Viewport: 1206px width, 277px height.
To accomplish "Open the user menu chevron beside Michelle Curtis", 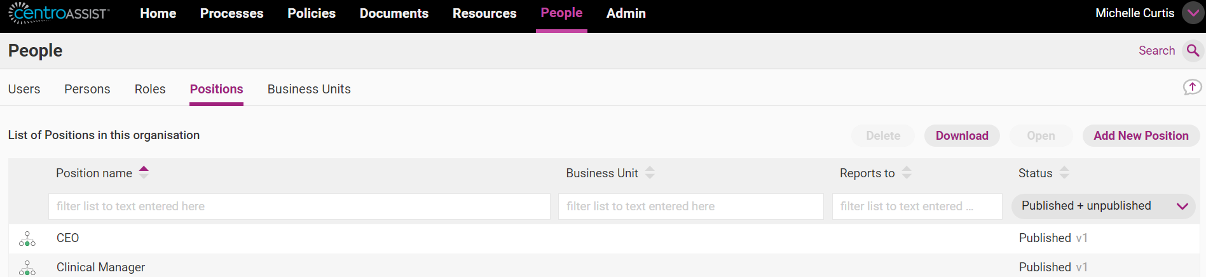I will (x=1193, y=13).
